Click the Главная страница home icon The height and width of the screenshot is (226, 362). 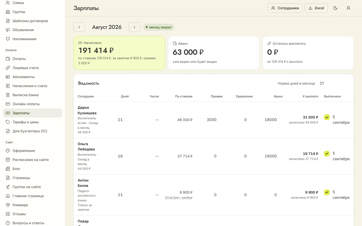(8, 196)
